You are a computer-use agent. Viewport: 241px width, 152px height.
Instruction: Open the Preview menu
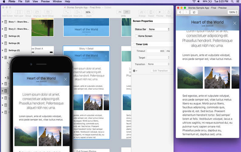45,1
